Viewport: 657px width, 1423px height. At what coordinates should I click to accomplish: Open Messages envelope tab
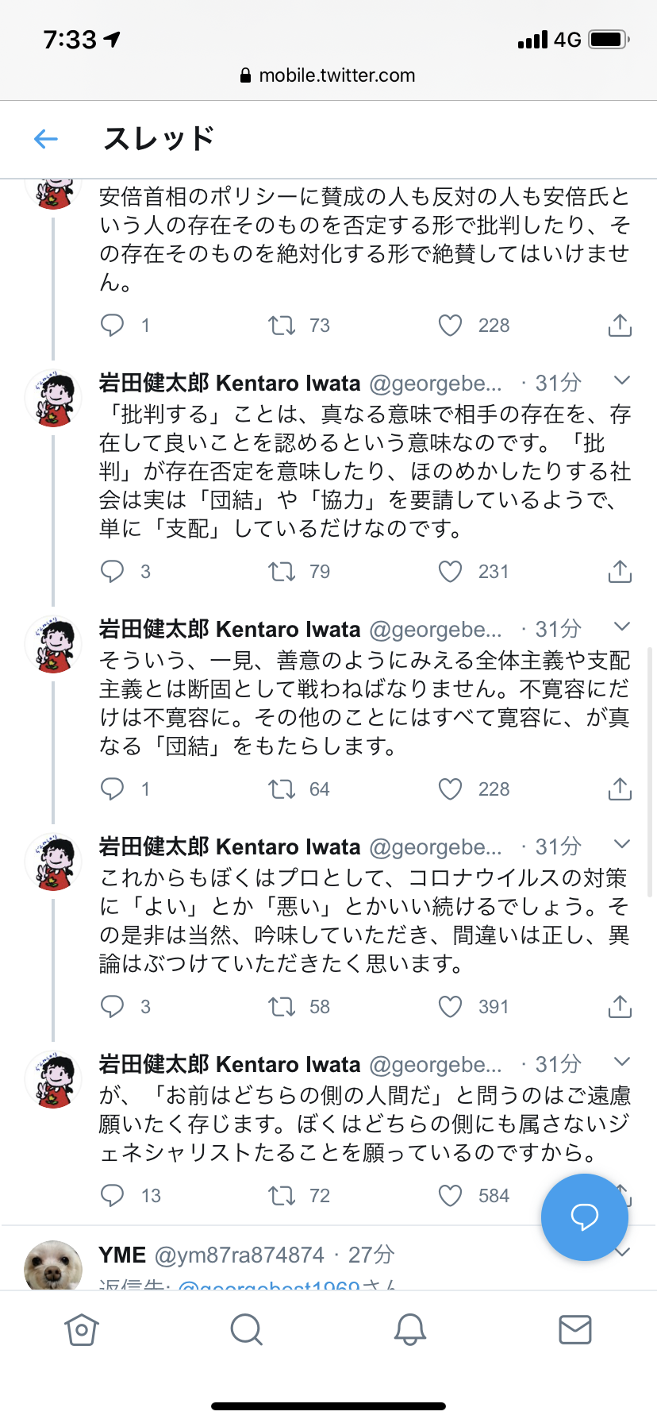575,1329
